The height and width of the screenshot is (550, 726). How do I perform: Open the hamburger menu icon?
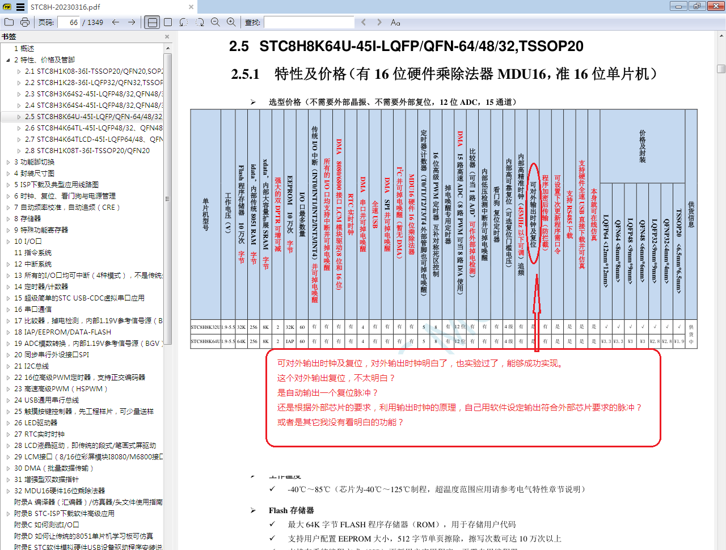20,7
